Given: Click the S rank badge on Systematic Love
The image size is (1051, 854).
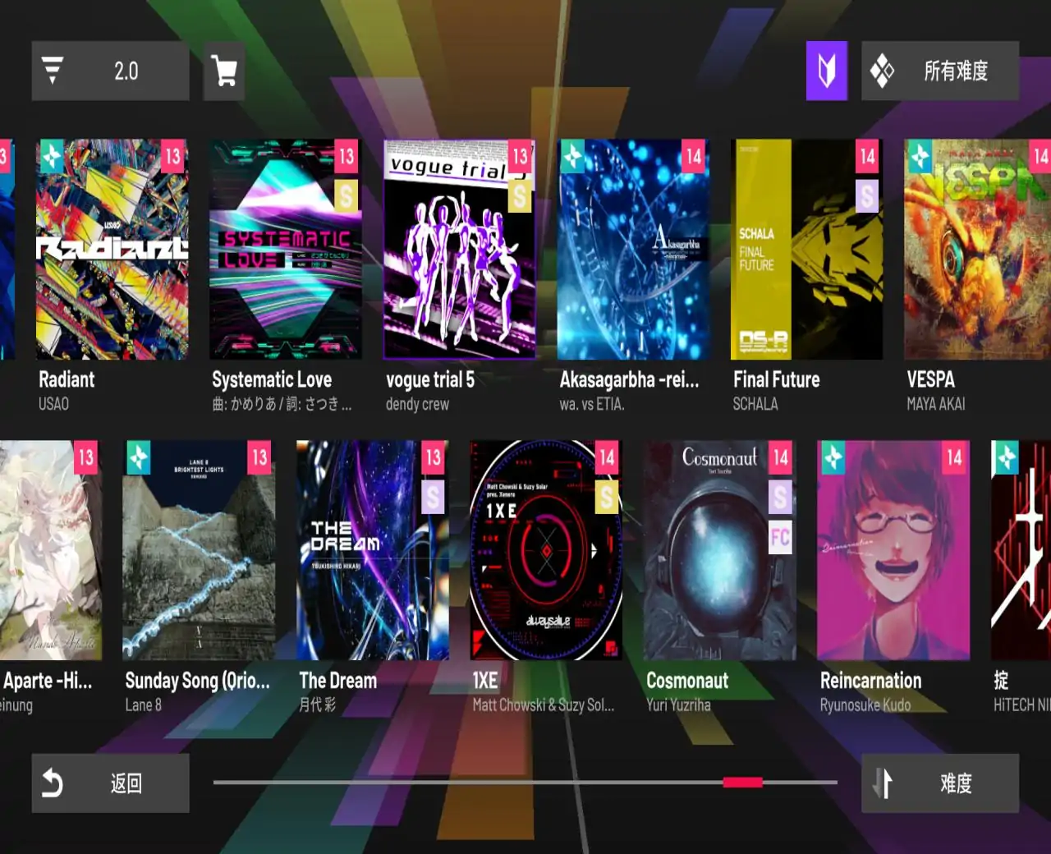Looking at the screenshot, I should click(347, 196).
